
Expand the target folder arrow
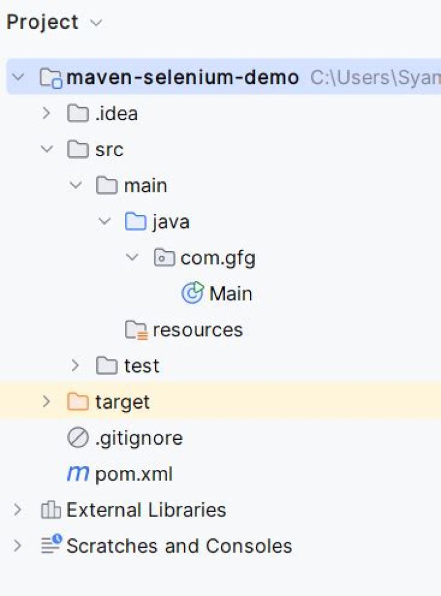[x=47, y=401]
